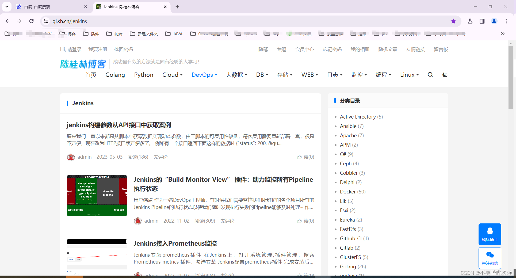Screen dimensions: 516x278
Task: Open the 前端 bookmark folder
Action: [x=114, y=34]
